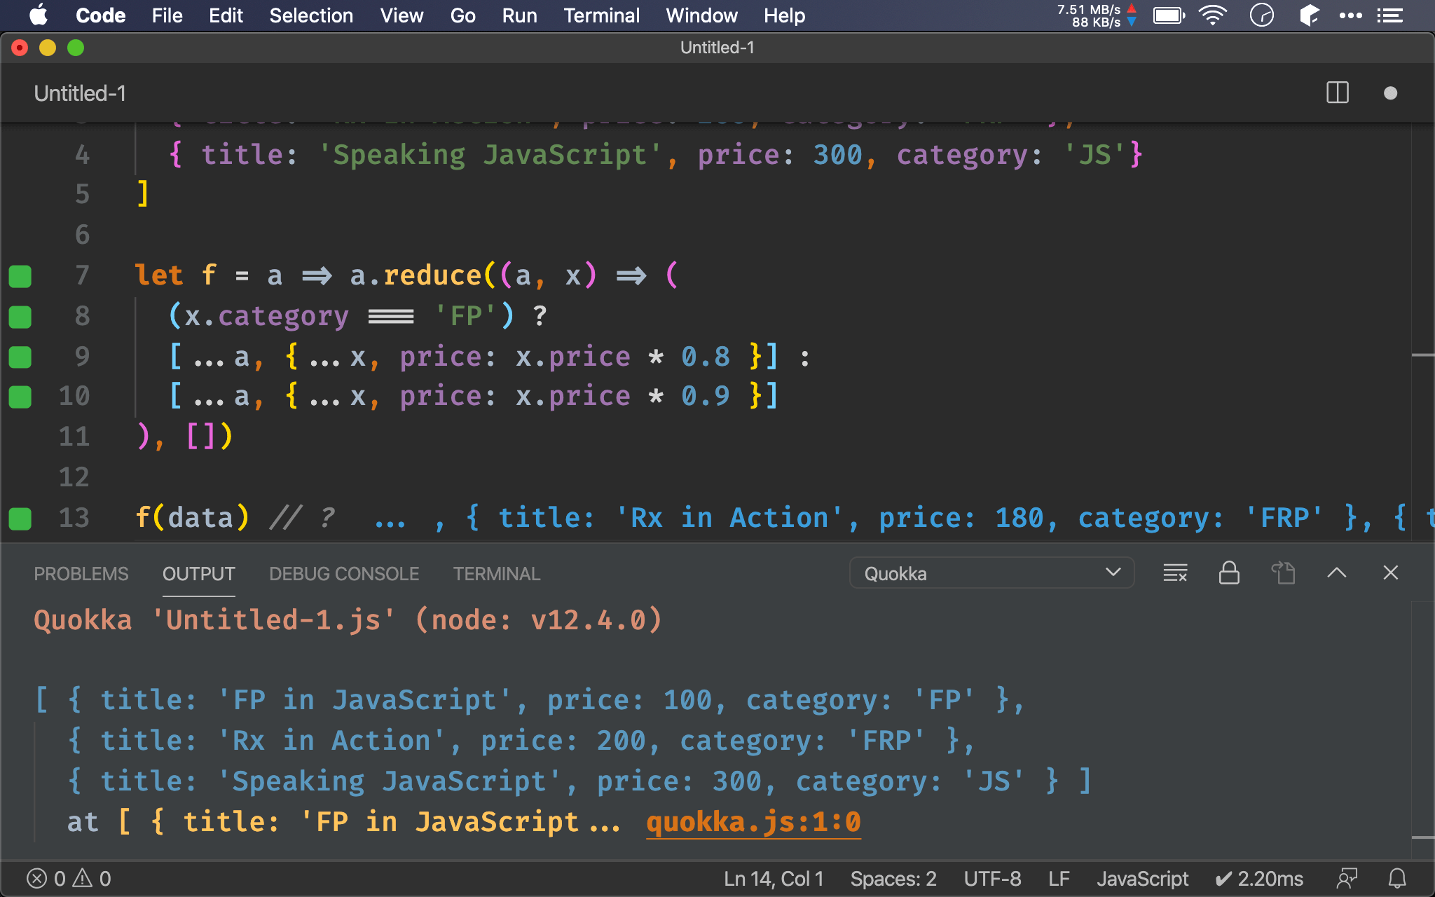Screen dimensions: 1435x897
Task: Click line number 7 in the gutter
Action: 82,275
